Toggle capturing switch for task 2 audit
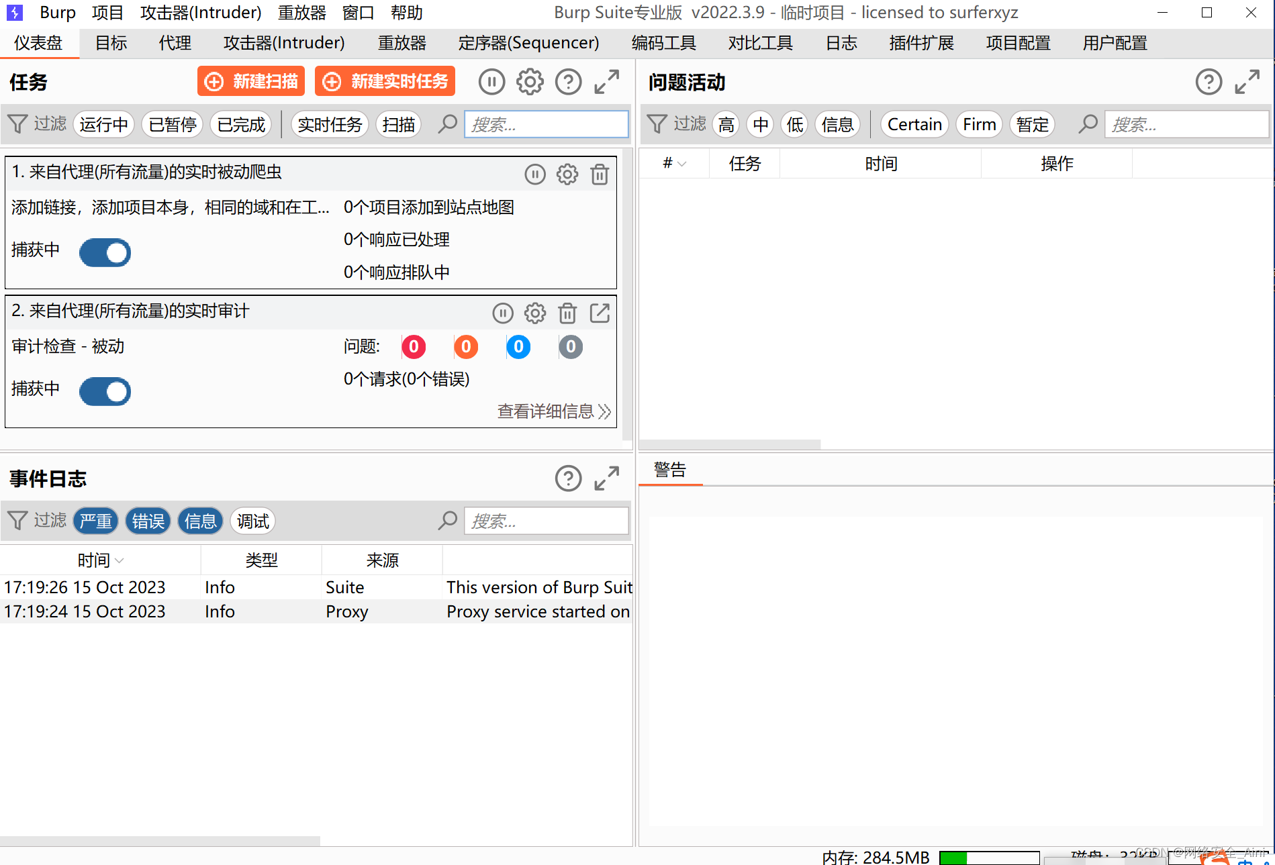The image size is (1275, 865). (x=105, y=392)
